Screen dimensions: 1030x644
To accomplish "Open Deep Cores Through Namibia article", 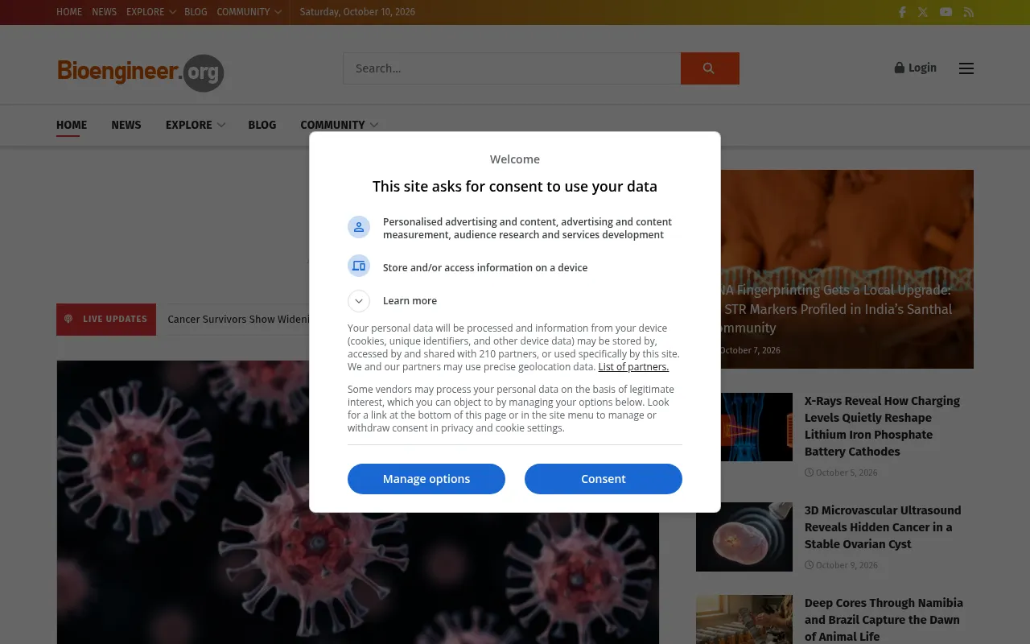I will pyautogui.click(x=884, y=620).
